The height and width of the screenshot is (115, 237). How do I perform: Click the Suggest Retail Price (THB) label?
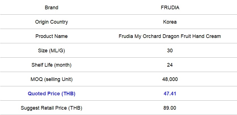[52, 108]
